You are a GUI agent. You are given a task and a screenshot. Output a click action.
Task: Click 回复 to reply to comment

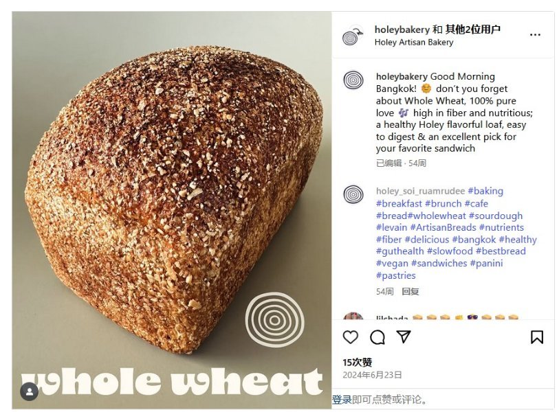click(x=410, y=292)
